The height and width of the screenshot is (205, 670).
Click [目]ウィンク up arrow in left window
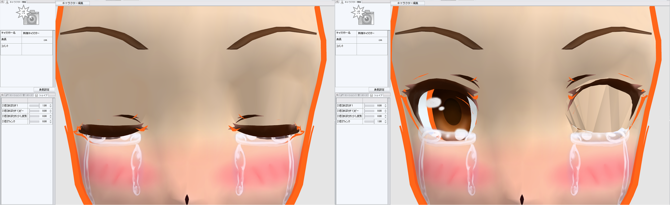pos(51,120)
